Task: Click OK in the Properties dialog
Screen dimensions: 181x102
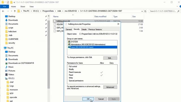Action: pos(88,99)
